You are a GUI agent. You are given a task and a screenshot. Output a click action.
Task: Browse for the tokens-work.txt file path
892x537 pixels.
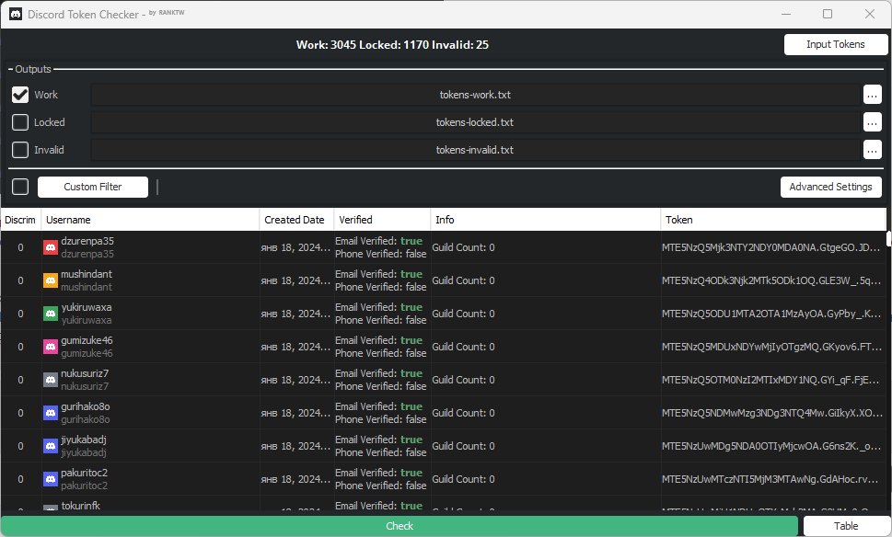point(872,95)
